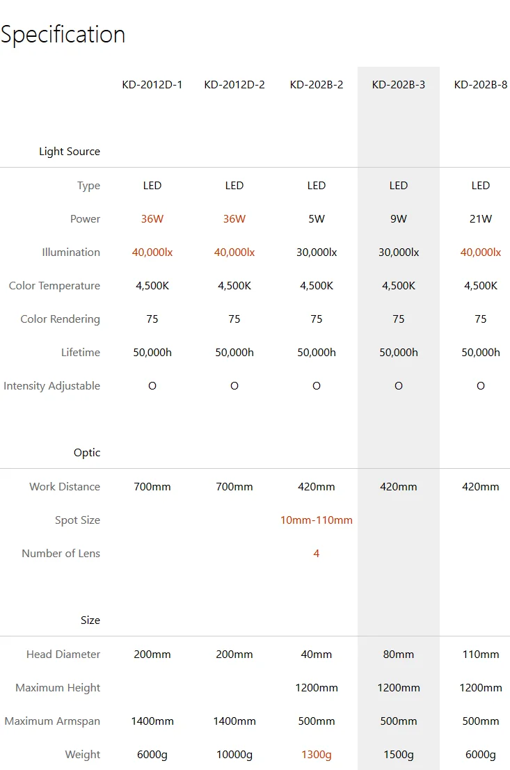Click the Size section label
510x770 pixels.
pos(90,620)
